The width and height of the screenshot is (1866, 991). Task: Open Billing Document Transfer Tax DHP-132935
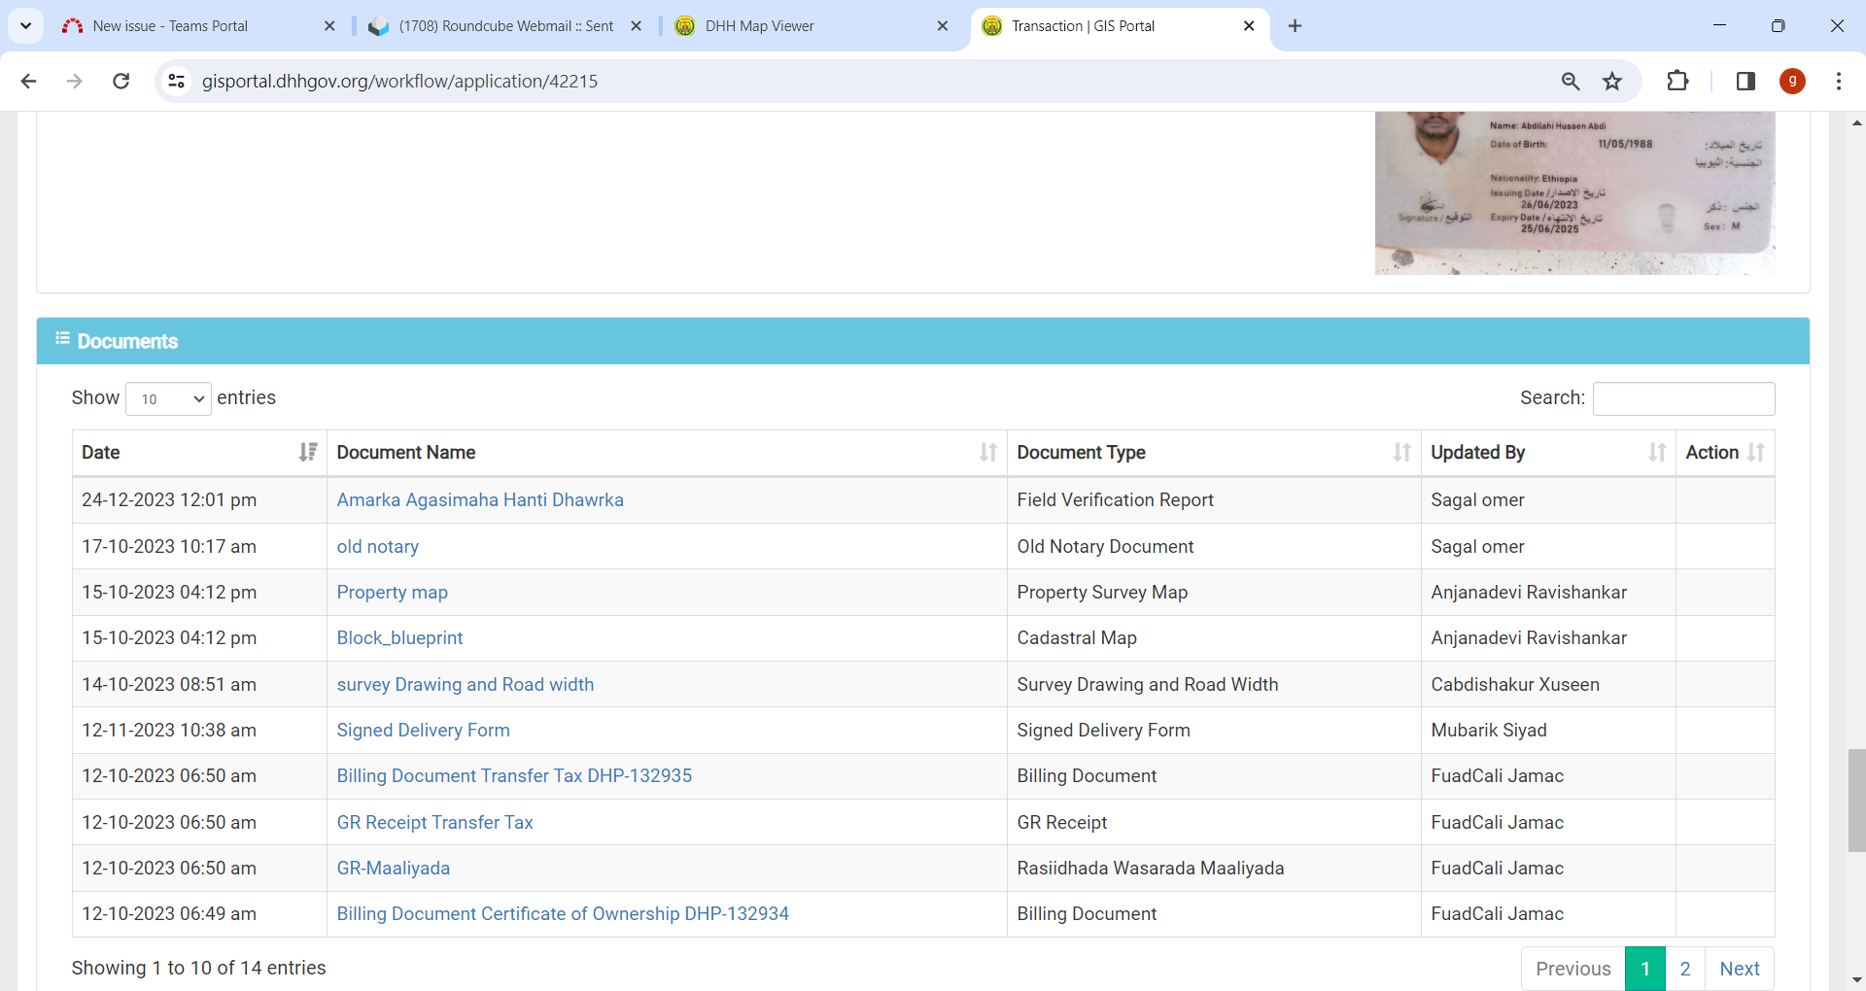coord(514,776)
